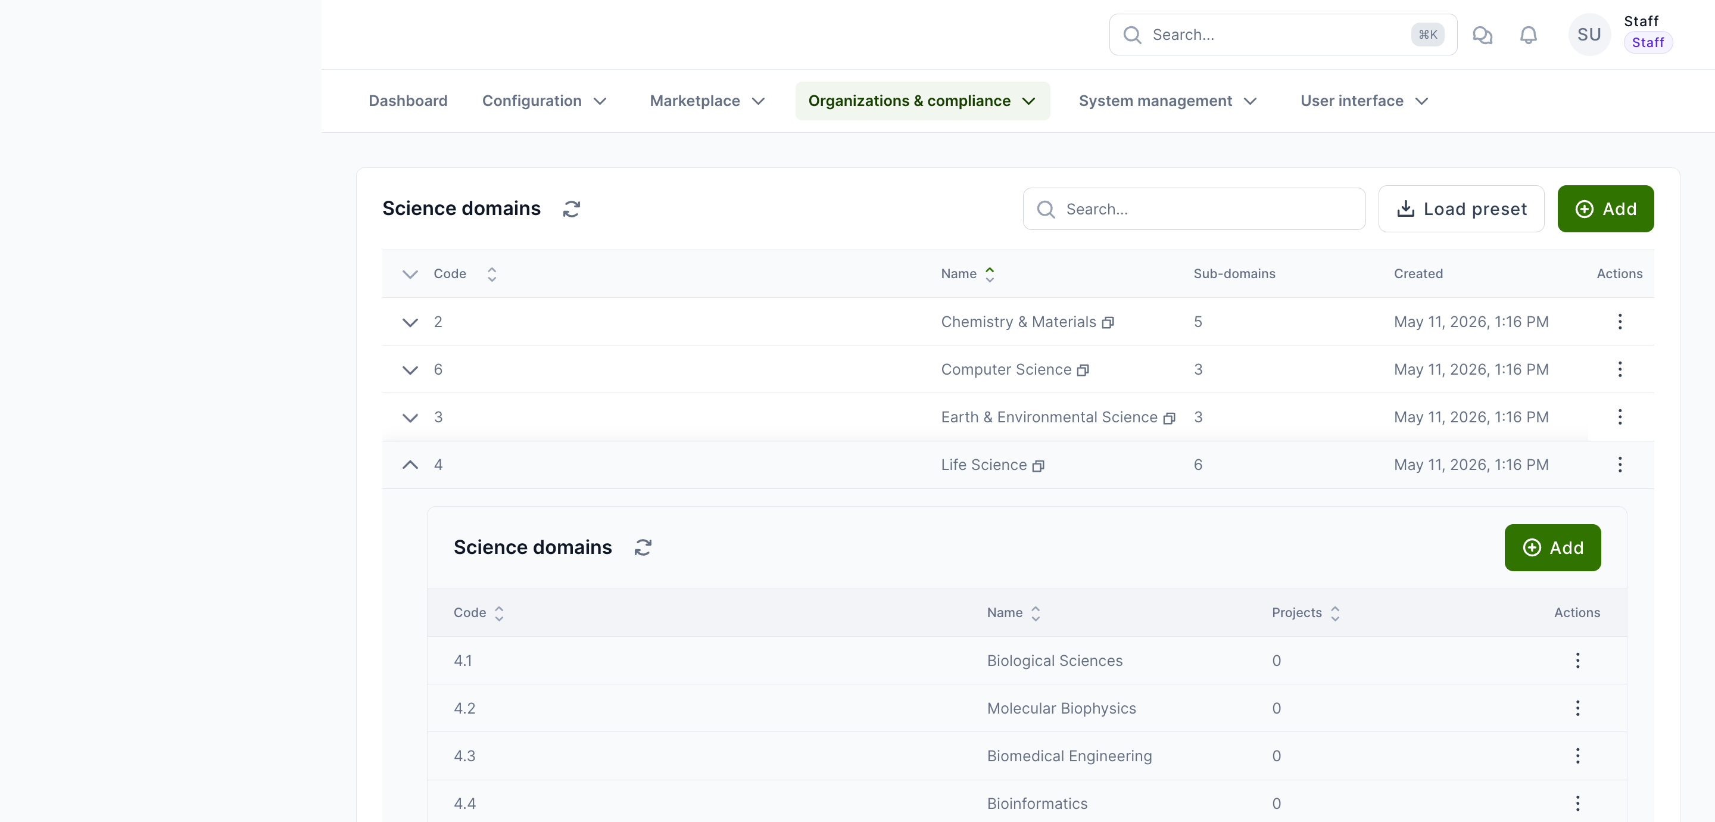Open actions menu for Earth & Environmental Science
Image resolution: width=1715 pixels, height=822 pixels.
pyautogui.click(x=1620, y=417)
